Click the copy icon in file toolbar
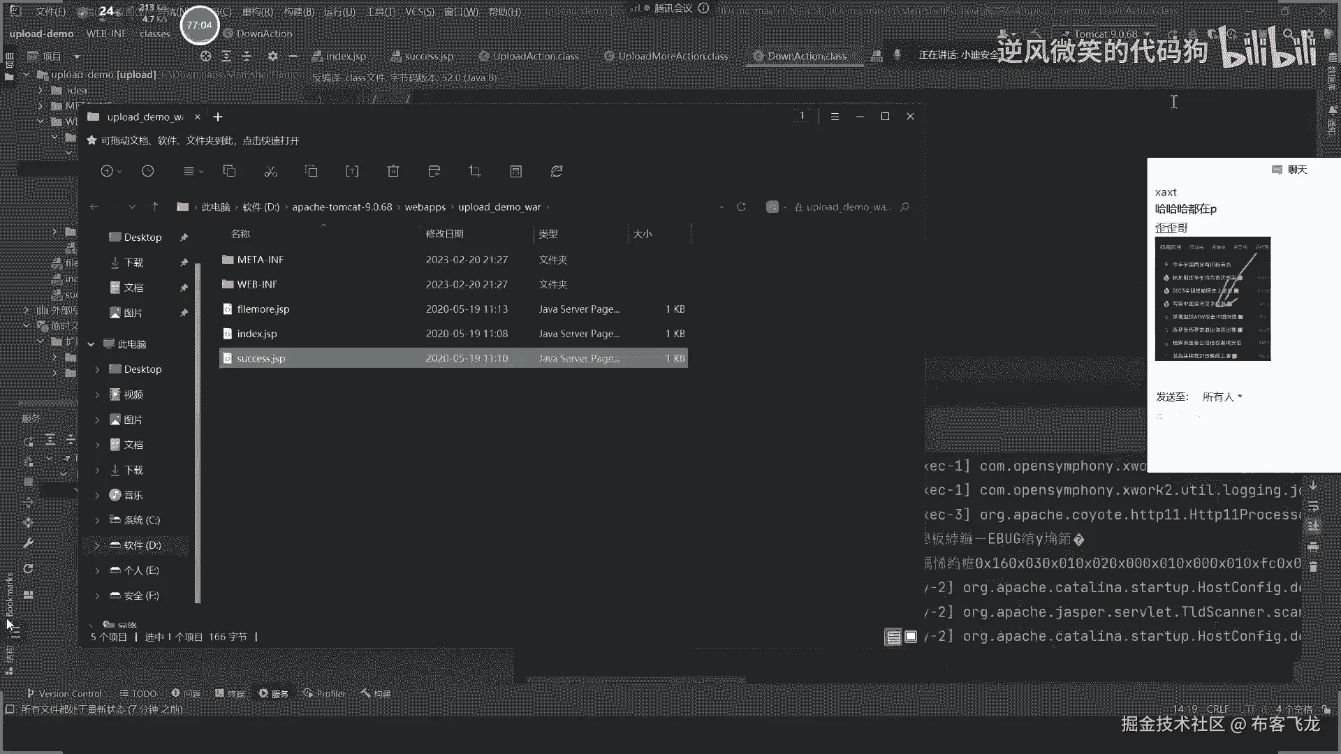Viewport: 1341px width, 754px height. (x=229, y=171)
